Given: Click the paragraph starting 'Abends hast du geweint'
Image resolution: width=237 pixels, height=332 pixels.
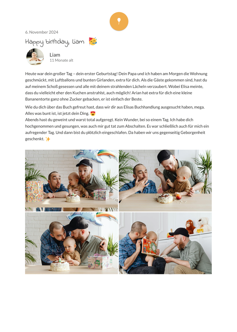Looking at the screenshot, I should tap(117, 130).
